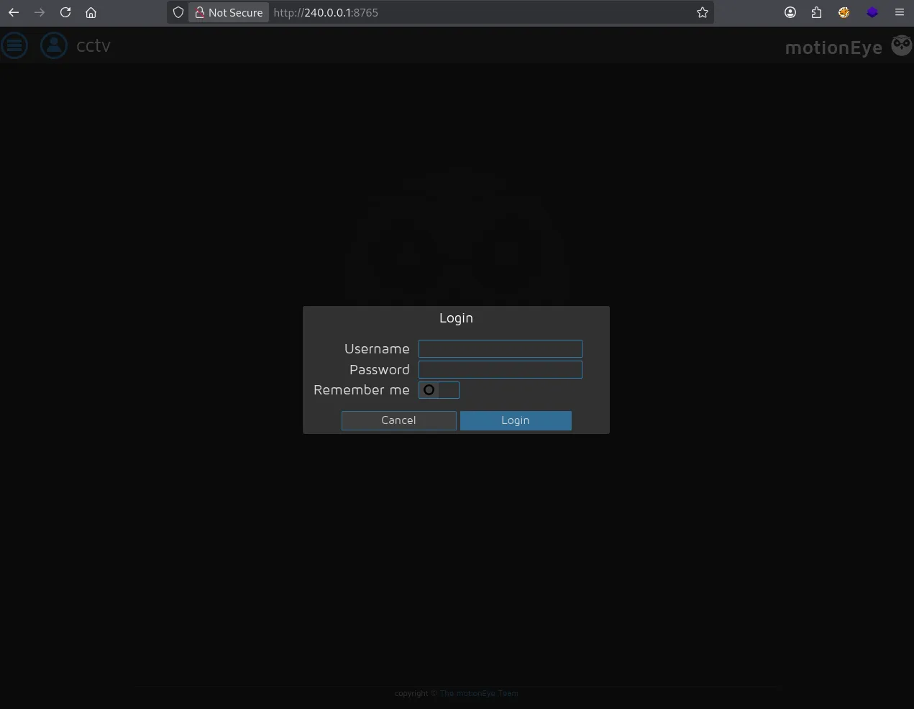Toggle the Remember me switch

tap(439, 390)
